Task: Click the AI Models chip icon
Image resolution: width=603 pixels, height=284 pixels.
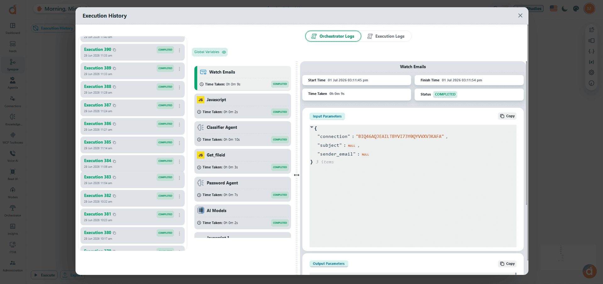Action: (x=201, y=210)
